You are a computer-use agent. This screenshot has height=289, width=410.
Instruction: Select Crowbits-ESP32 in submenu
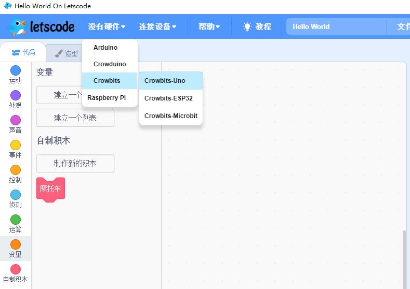[171, 98]
